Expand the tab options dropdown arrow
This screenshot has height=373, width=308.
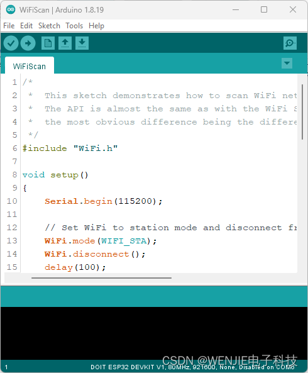pyautogui.click(x=287, y=64)
